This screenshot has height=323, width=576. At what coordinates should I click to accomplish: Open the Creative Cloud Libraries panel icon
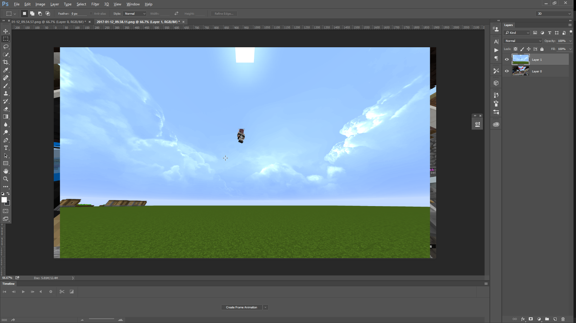click(496, 124)
